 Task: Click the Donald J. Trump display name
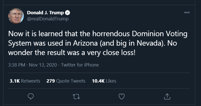pos(45,13)
